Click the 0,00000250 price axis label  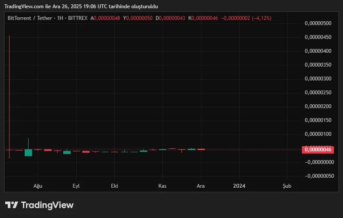tap(318, 93)
